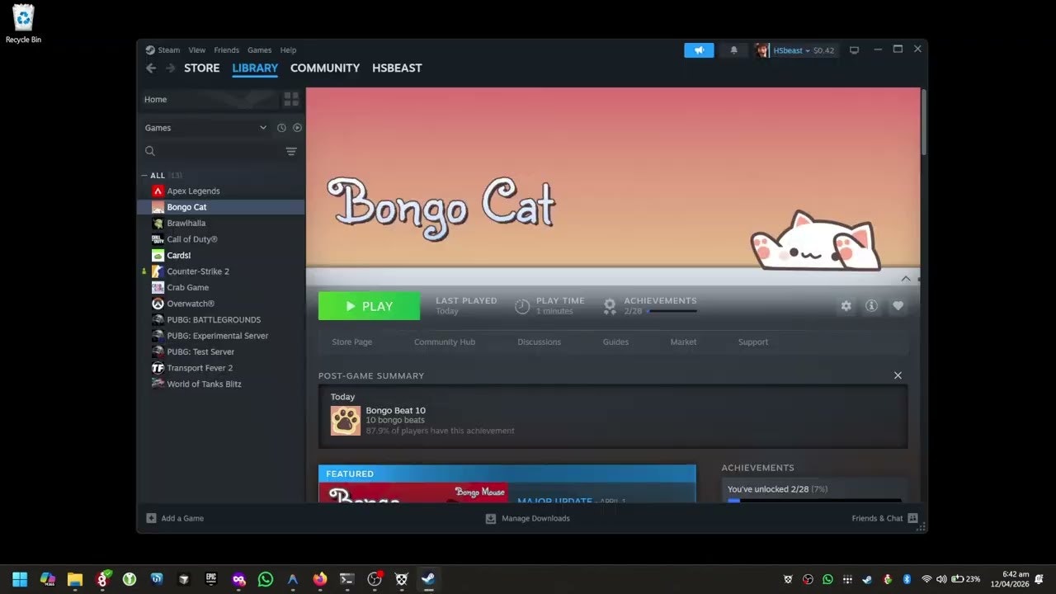This screenshot has height=594, width=1056.
Task: Go back with the left arrow
Action: pos(150,68)
